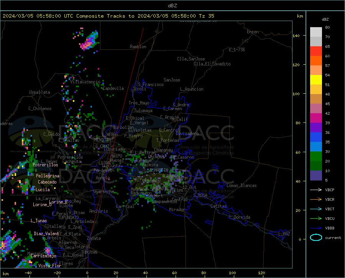Click the Uspallata map label

tap(39, 92)
